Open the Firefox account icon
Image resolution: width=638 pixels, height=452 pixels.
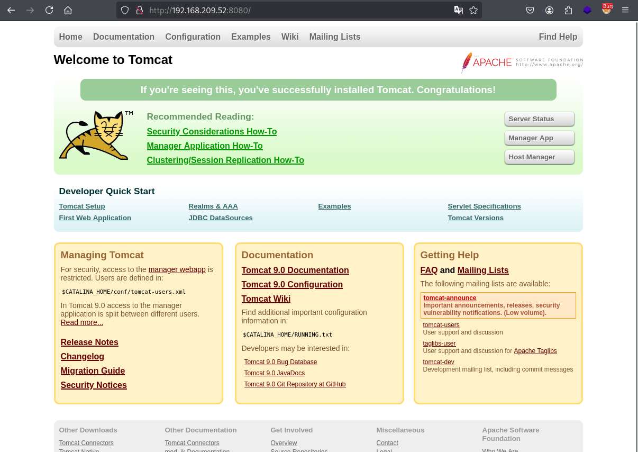click(x=549, y=10)
